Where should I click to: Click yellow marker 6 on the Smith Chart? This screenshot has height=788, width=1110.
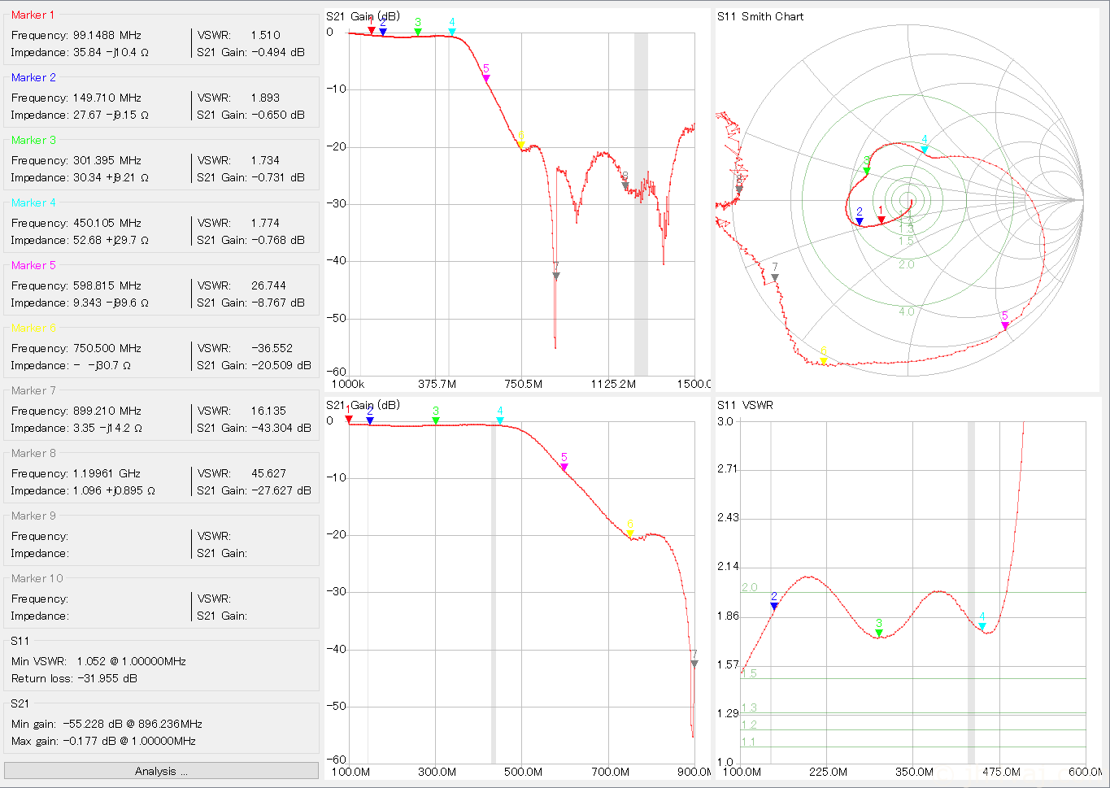tap(824, 361)
